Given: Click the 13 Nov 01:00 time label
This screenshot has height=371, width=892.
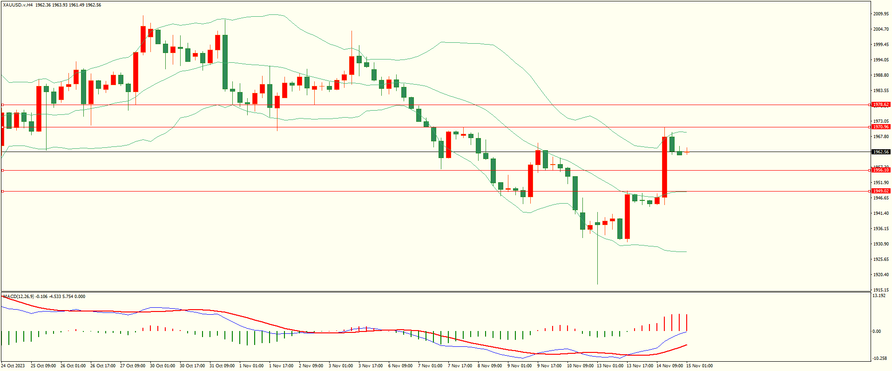Looking at the screenshot, I should point(610,366).
